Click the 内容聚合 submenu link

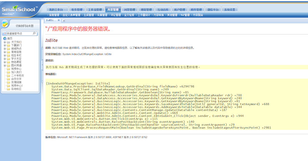(198, 15)
